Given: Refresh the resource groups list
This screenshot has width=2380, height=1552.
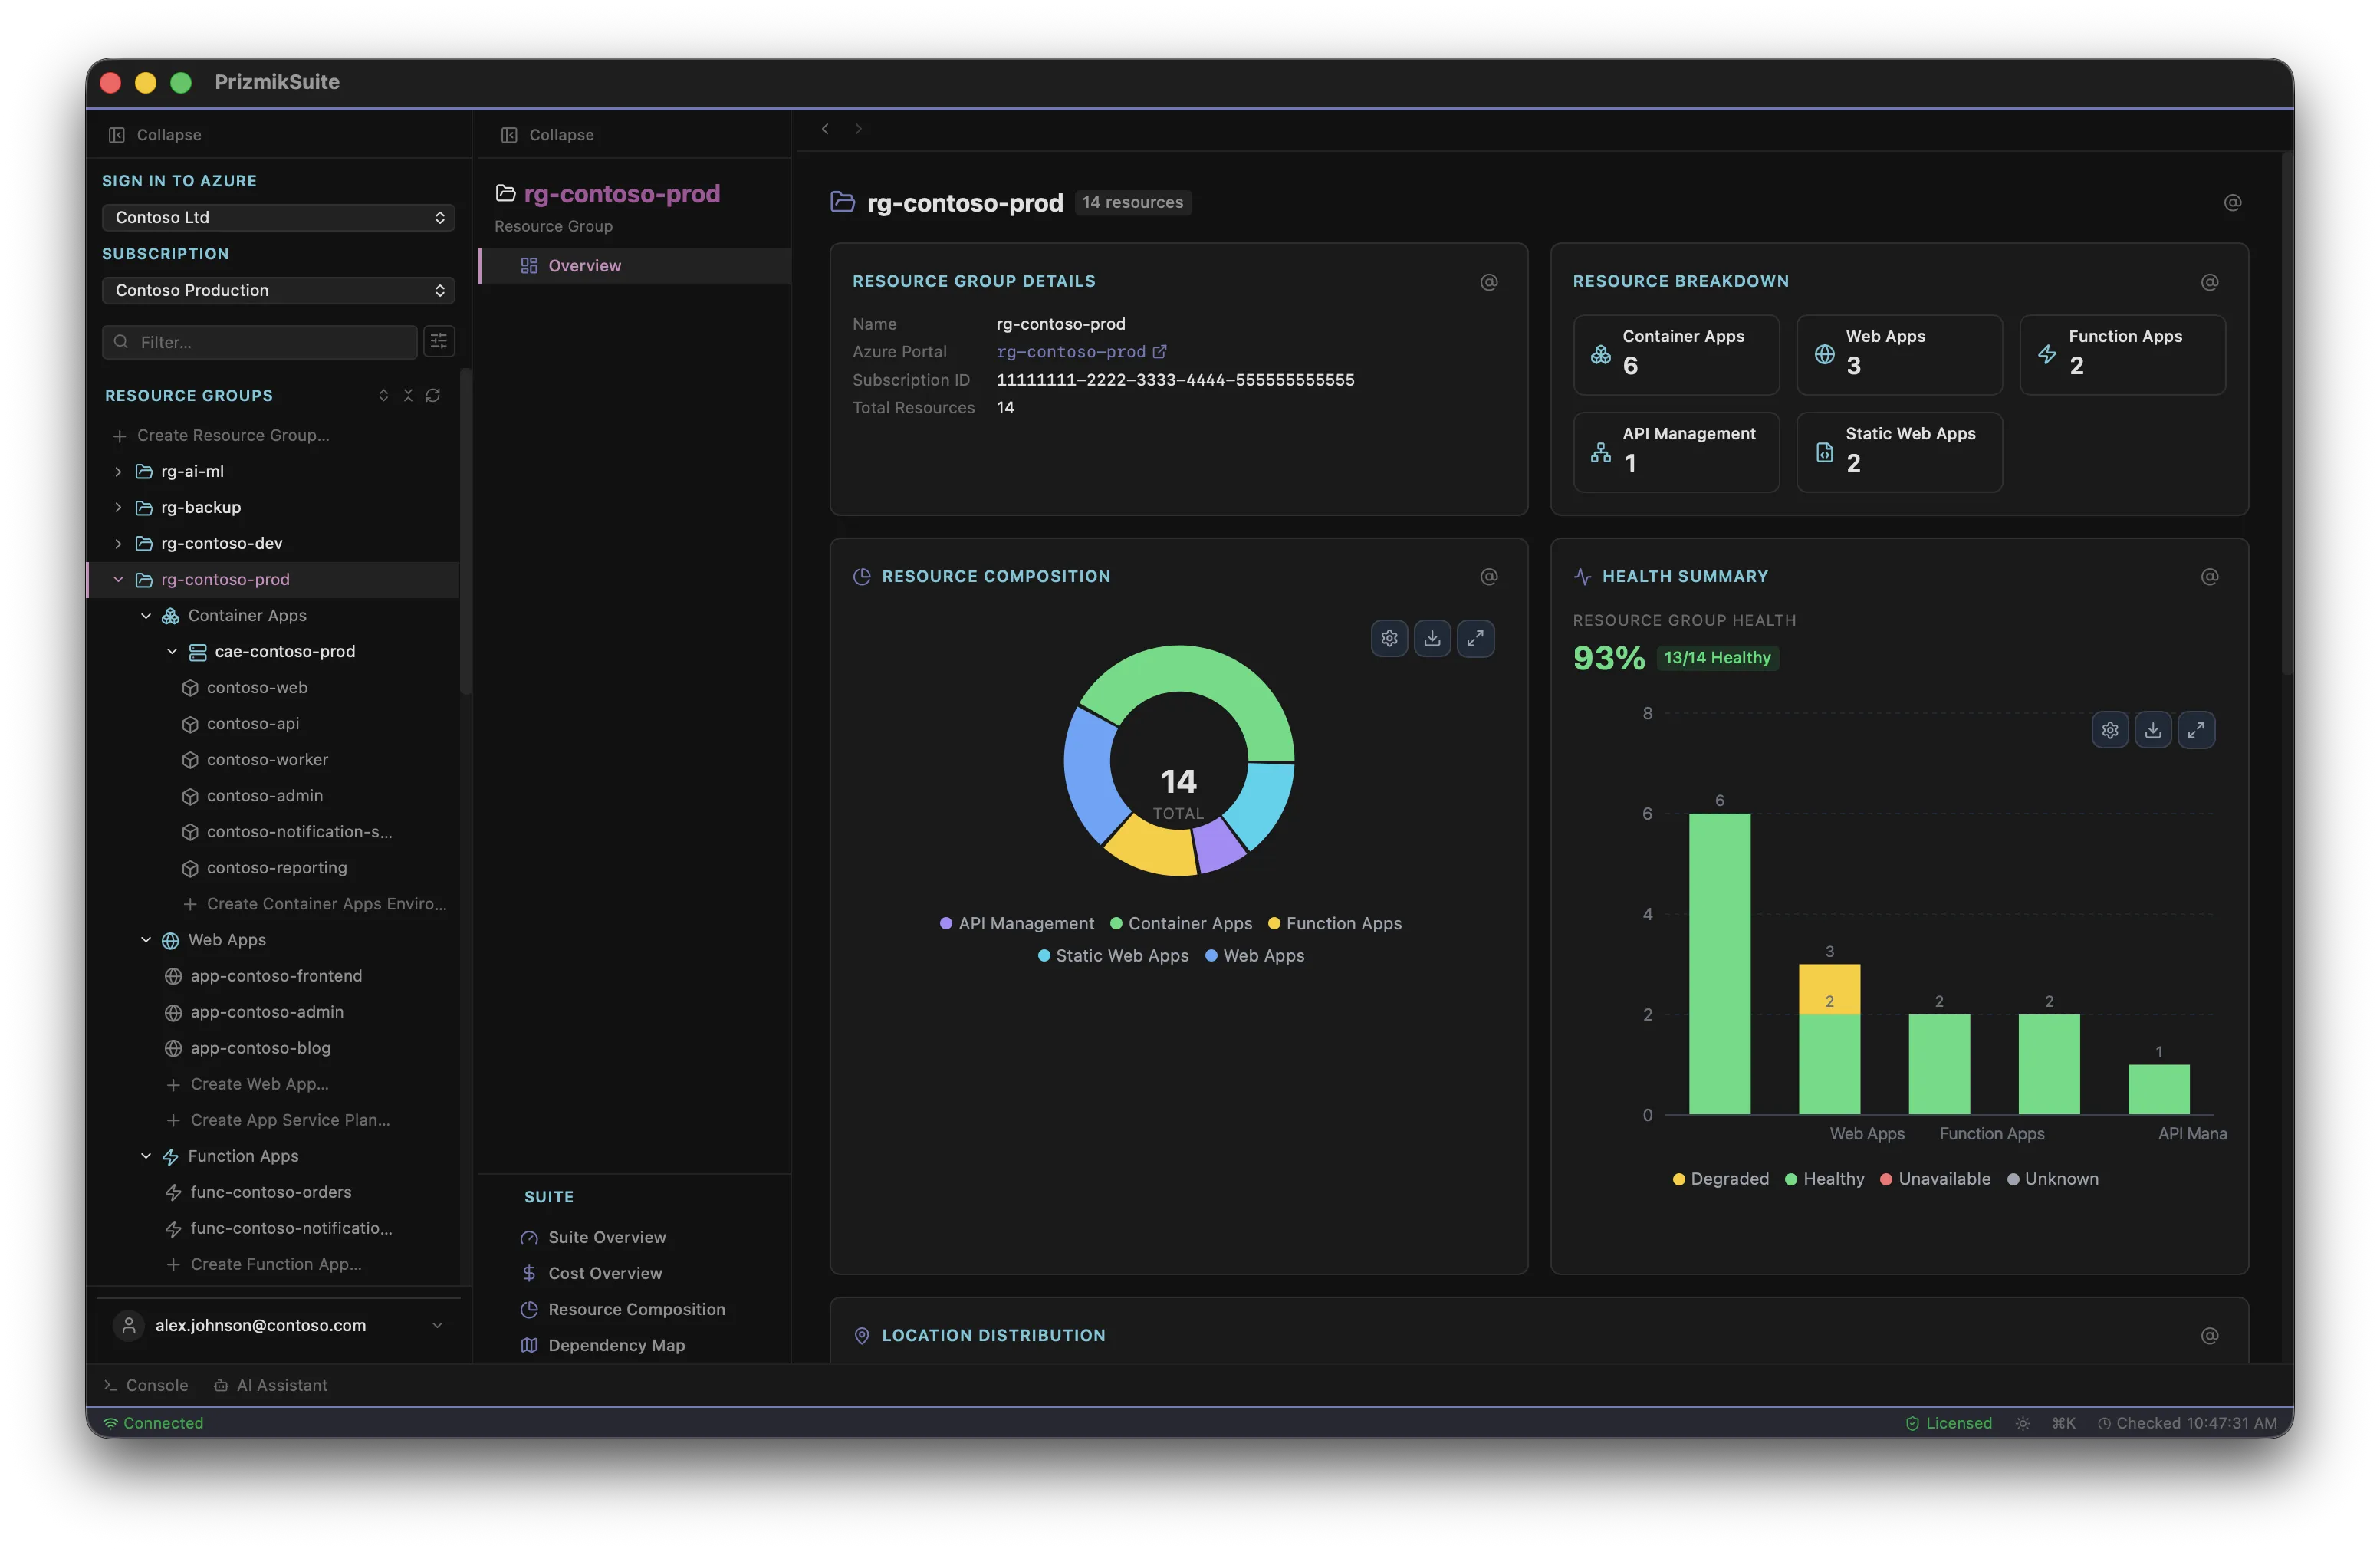Looking at the screenshot, I should pyautogui.click(x=433, y=395).
